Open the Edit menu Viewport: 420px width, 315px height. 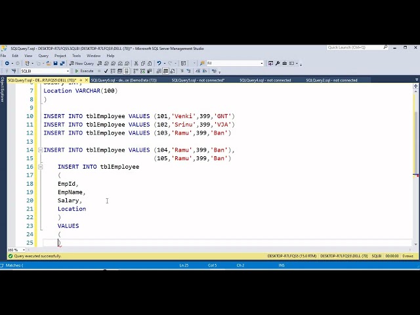[x=15, y=56]
